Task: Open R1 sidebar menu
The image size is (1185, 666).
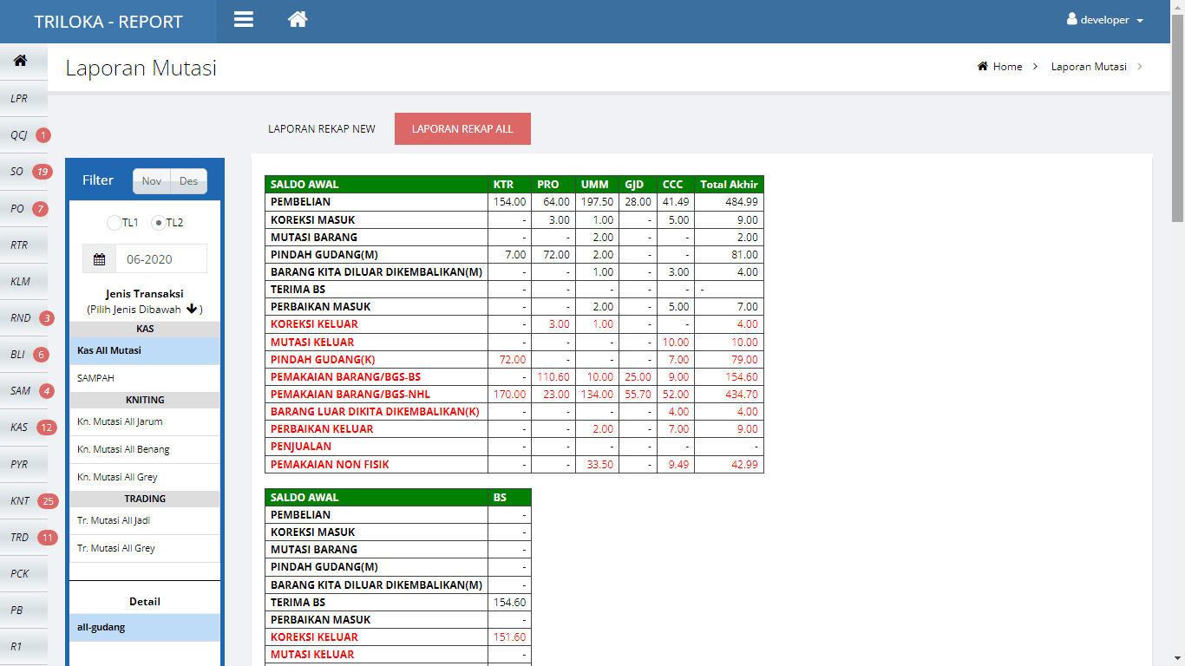Action: (23, 647)
